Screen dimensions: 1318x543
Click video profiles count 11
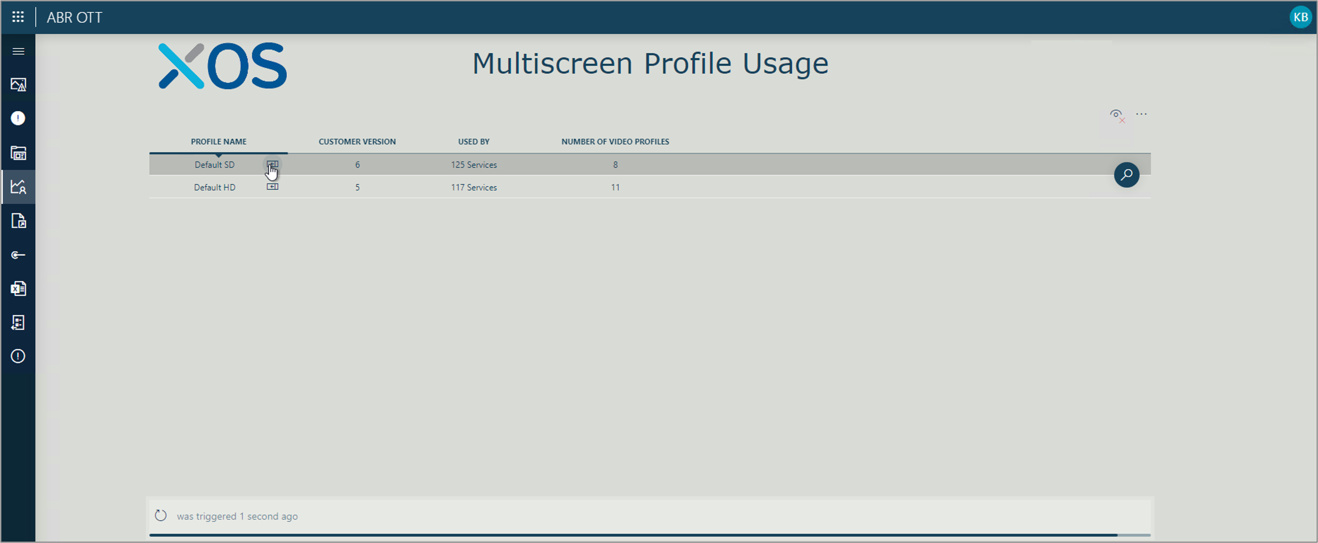click(x=615, y=187)
